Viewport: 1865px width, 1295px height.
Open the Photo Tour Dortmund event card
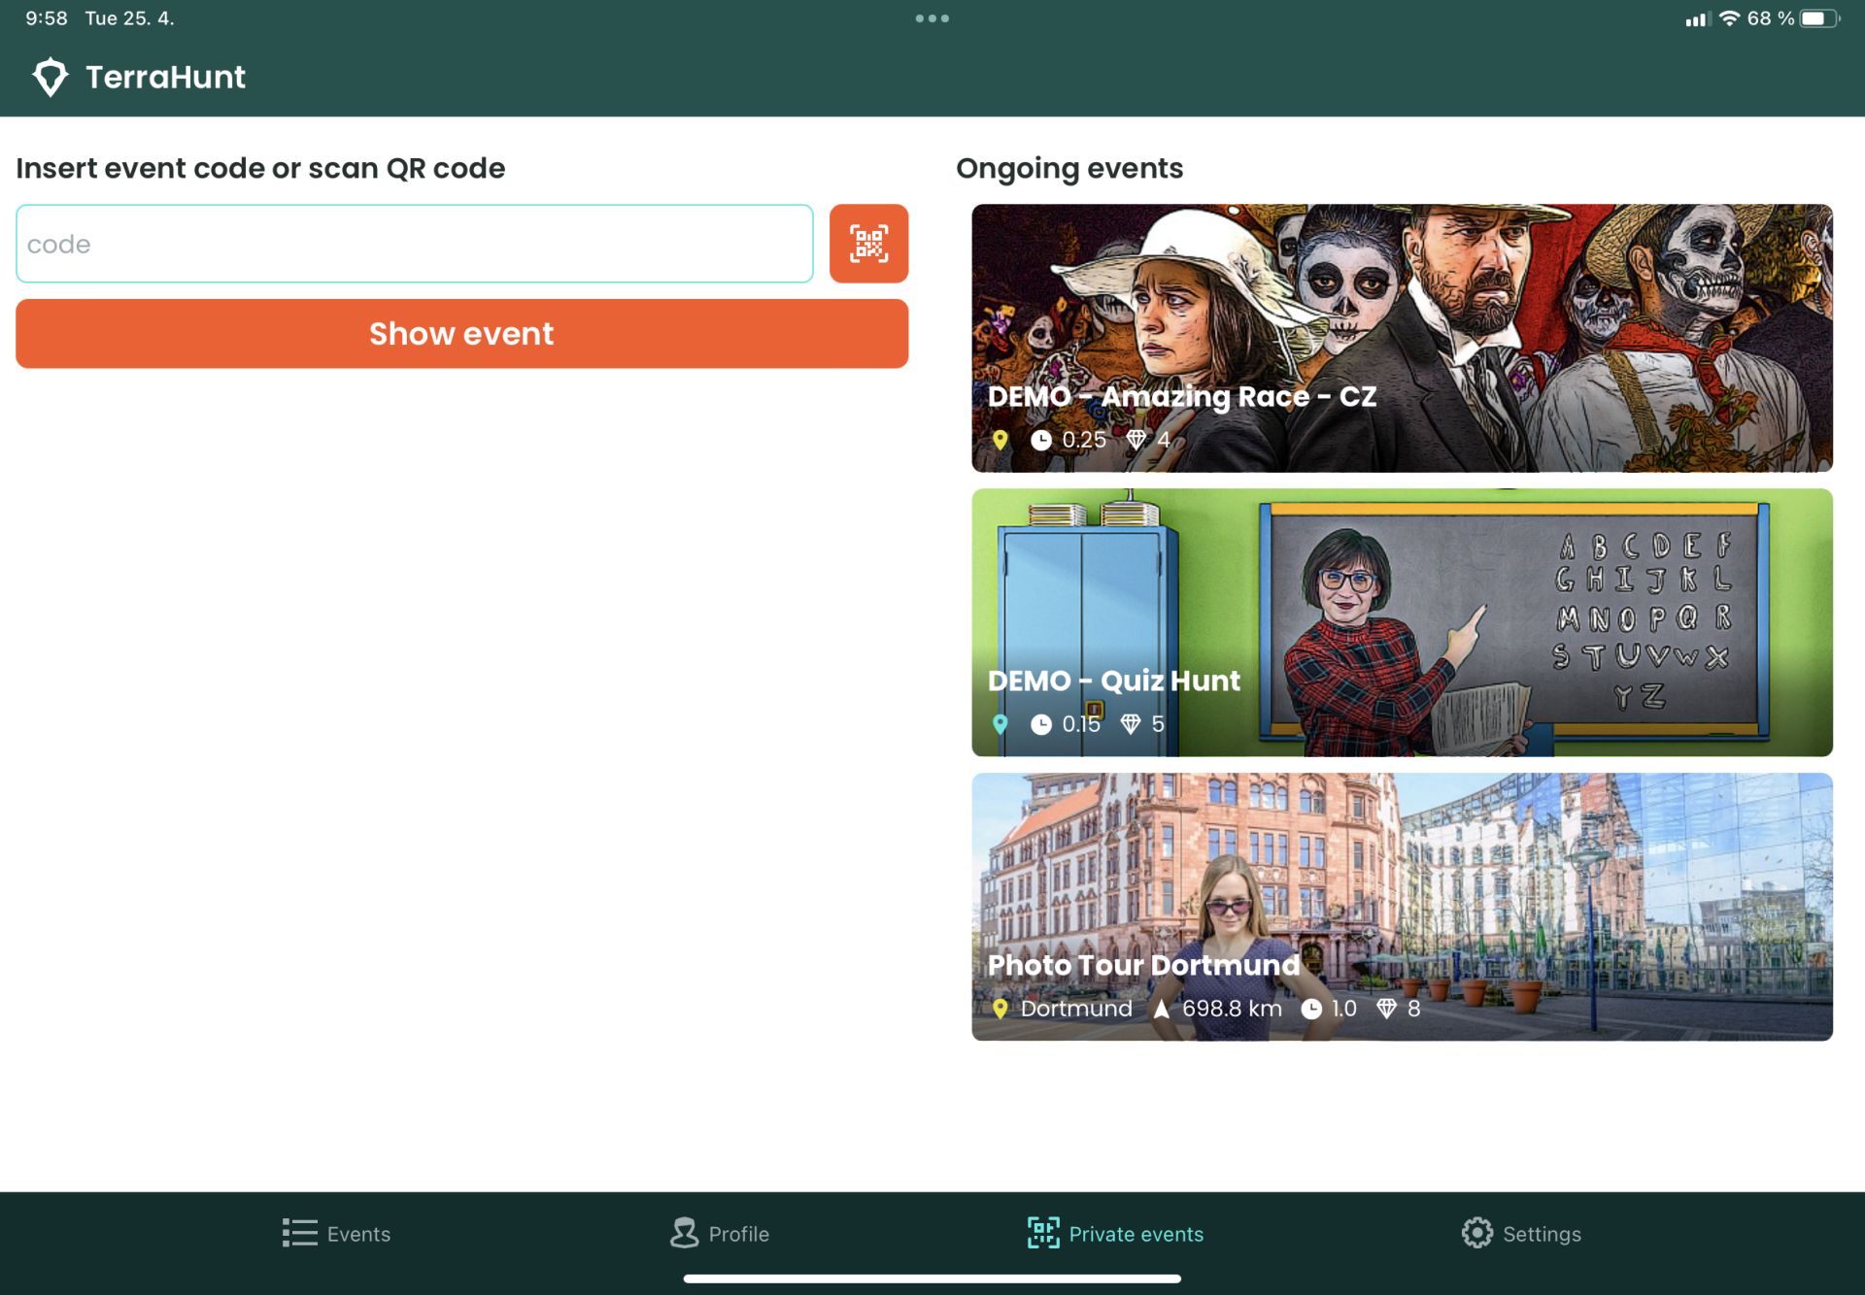[1402, 907]
